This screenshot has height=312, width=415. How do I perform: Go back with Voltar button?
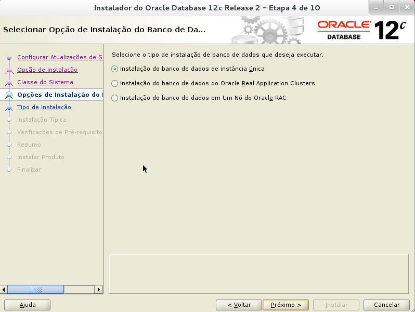point(239,305)
